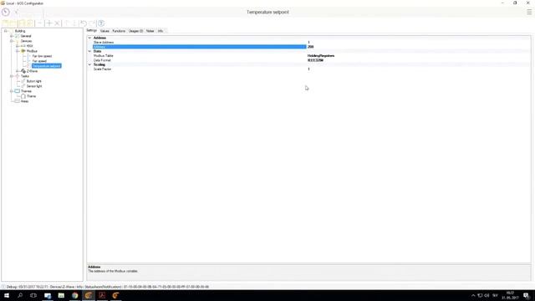Open the Windows Start menu
This screenshot has height=301, width=535.
click(x=7, y=295)
